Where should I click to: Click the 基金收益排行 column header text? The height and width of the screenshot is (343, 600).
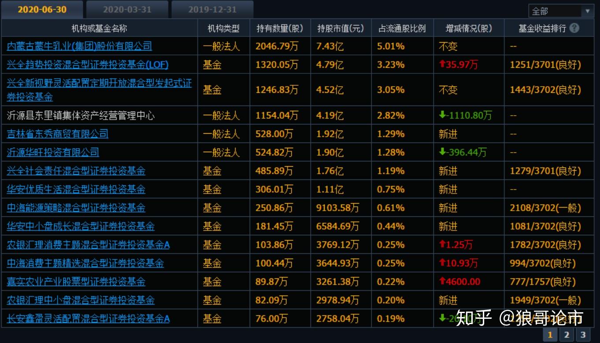click(542, 29)
